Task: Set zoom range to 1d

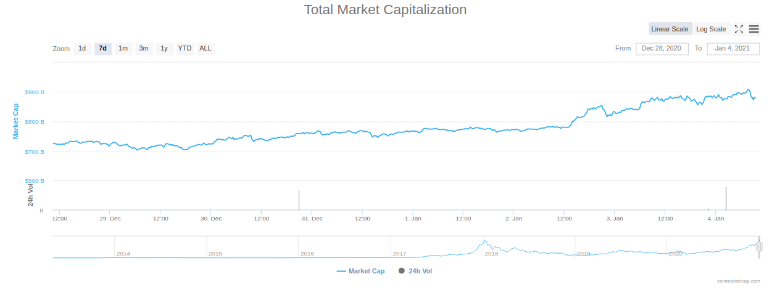Action: tap(82, 48)
